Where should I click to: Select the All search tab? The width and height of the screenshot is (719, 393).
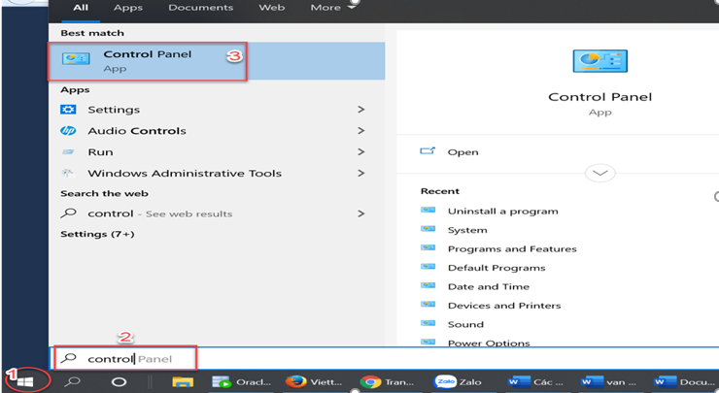coord(81,8)
